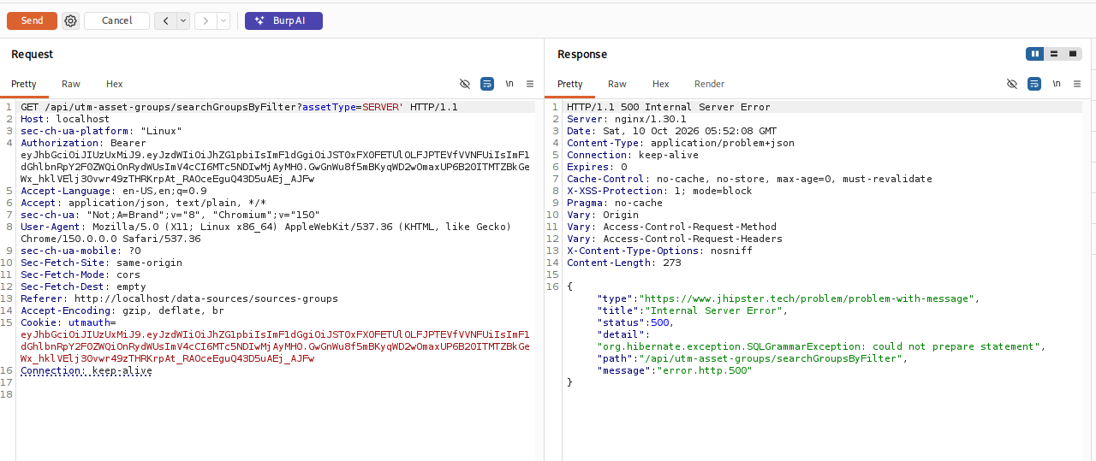The height and width of the screenshot is (461, 1096).
Task: Click the 'Vary: Origin' response header
Action: click(603, 215)
